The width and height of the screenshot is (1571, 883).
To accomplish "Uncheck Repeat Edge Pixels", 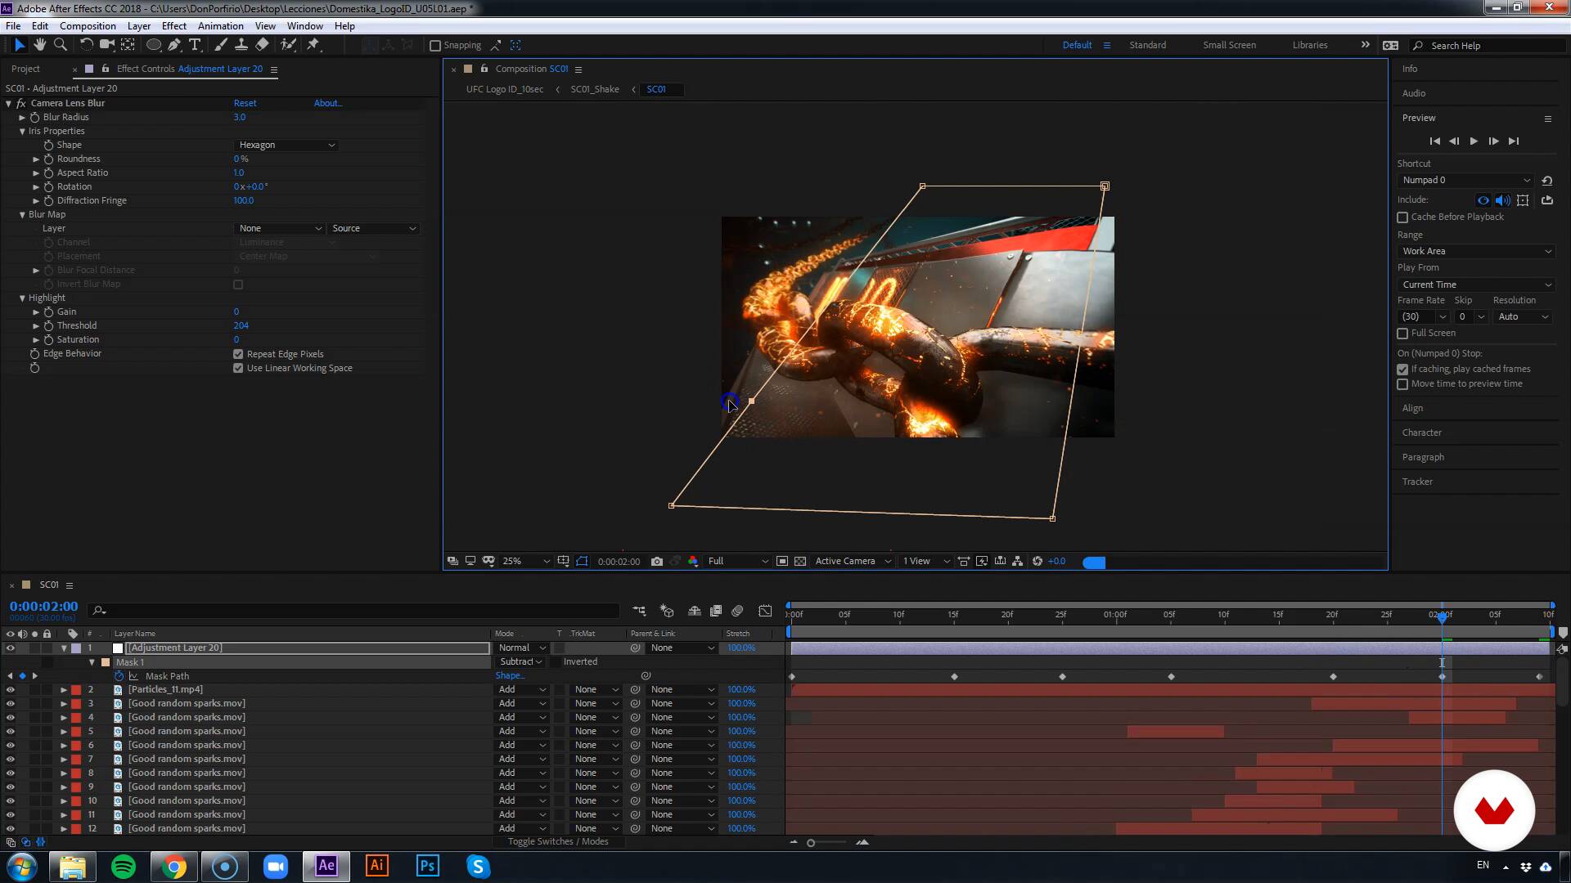I will pyautogui.click(x=238, y=355).
